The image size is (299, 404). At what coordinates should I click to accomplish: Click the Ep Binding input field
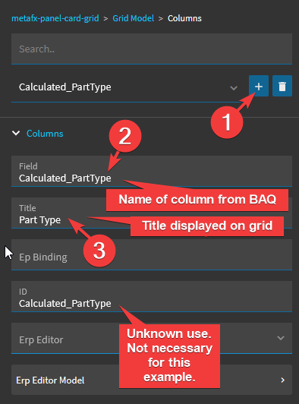(x=152, y=254)
